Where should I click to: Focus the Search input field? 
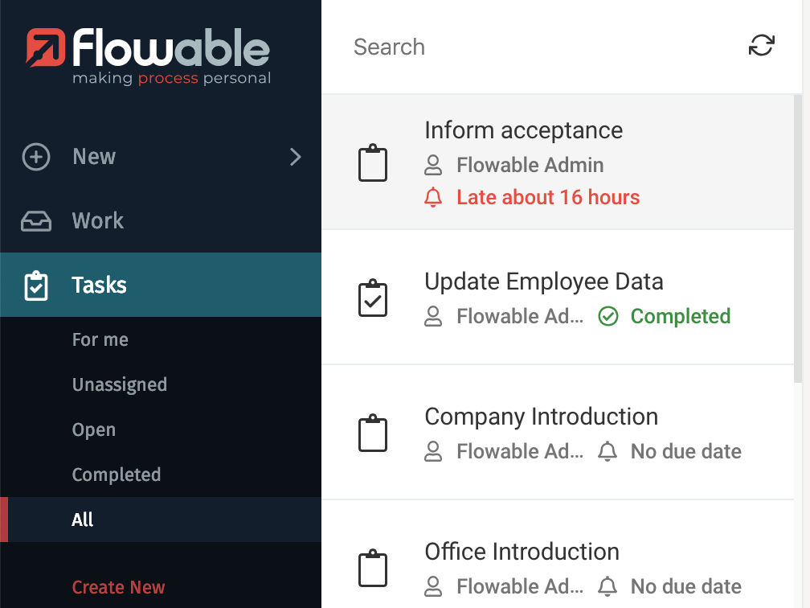[530, 47]
